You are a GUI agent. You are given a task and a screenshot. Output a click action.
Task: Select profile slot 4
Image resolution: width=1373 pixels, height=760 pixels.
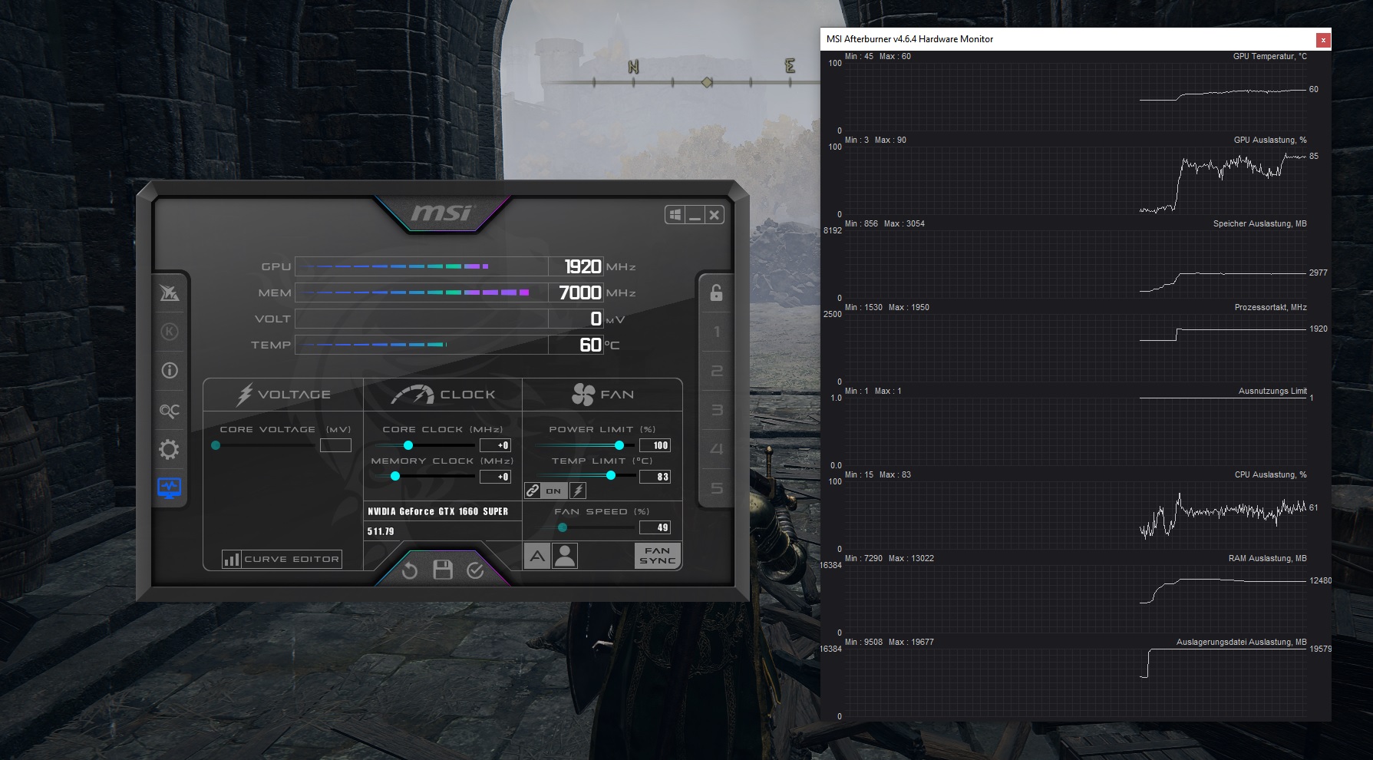point(716,449)
